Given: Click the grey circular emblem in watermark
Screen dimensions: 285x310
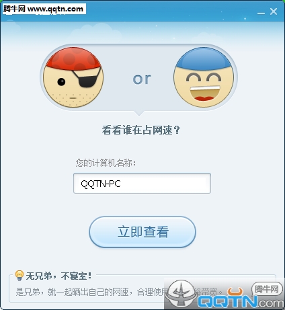Looking at the screenshot, I should click(181, 293).
